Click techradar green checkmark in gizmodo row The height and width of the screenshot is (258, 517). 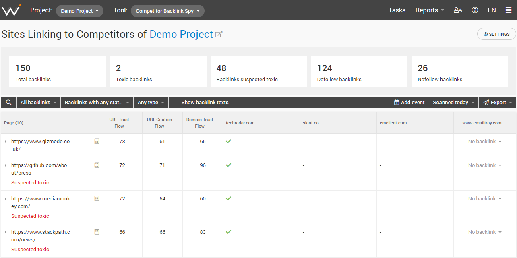pyautogui.click(x=228, y=141)
